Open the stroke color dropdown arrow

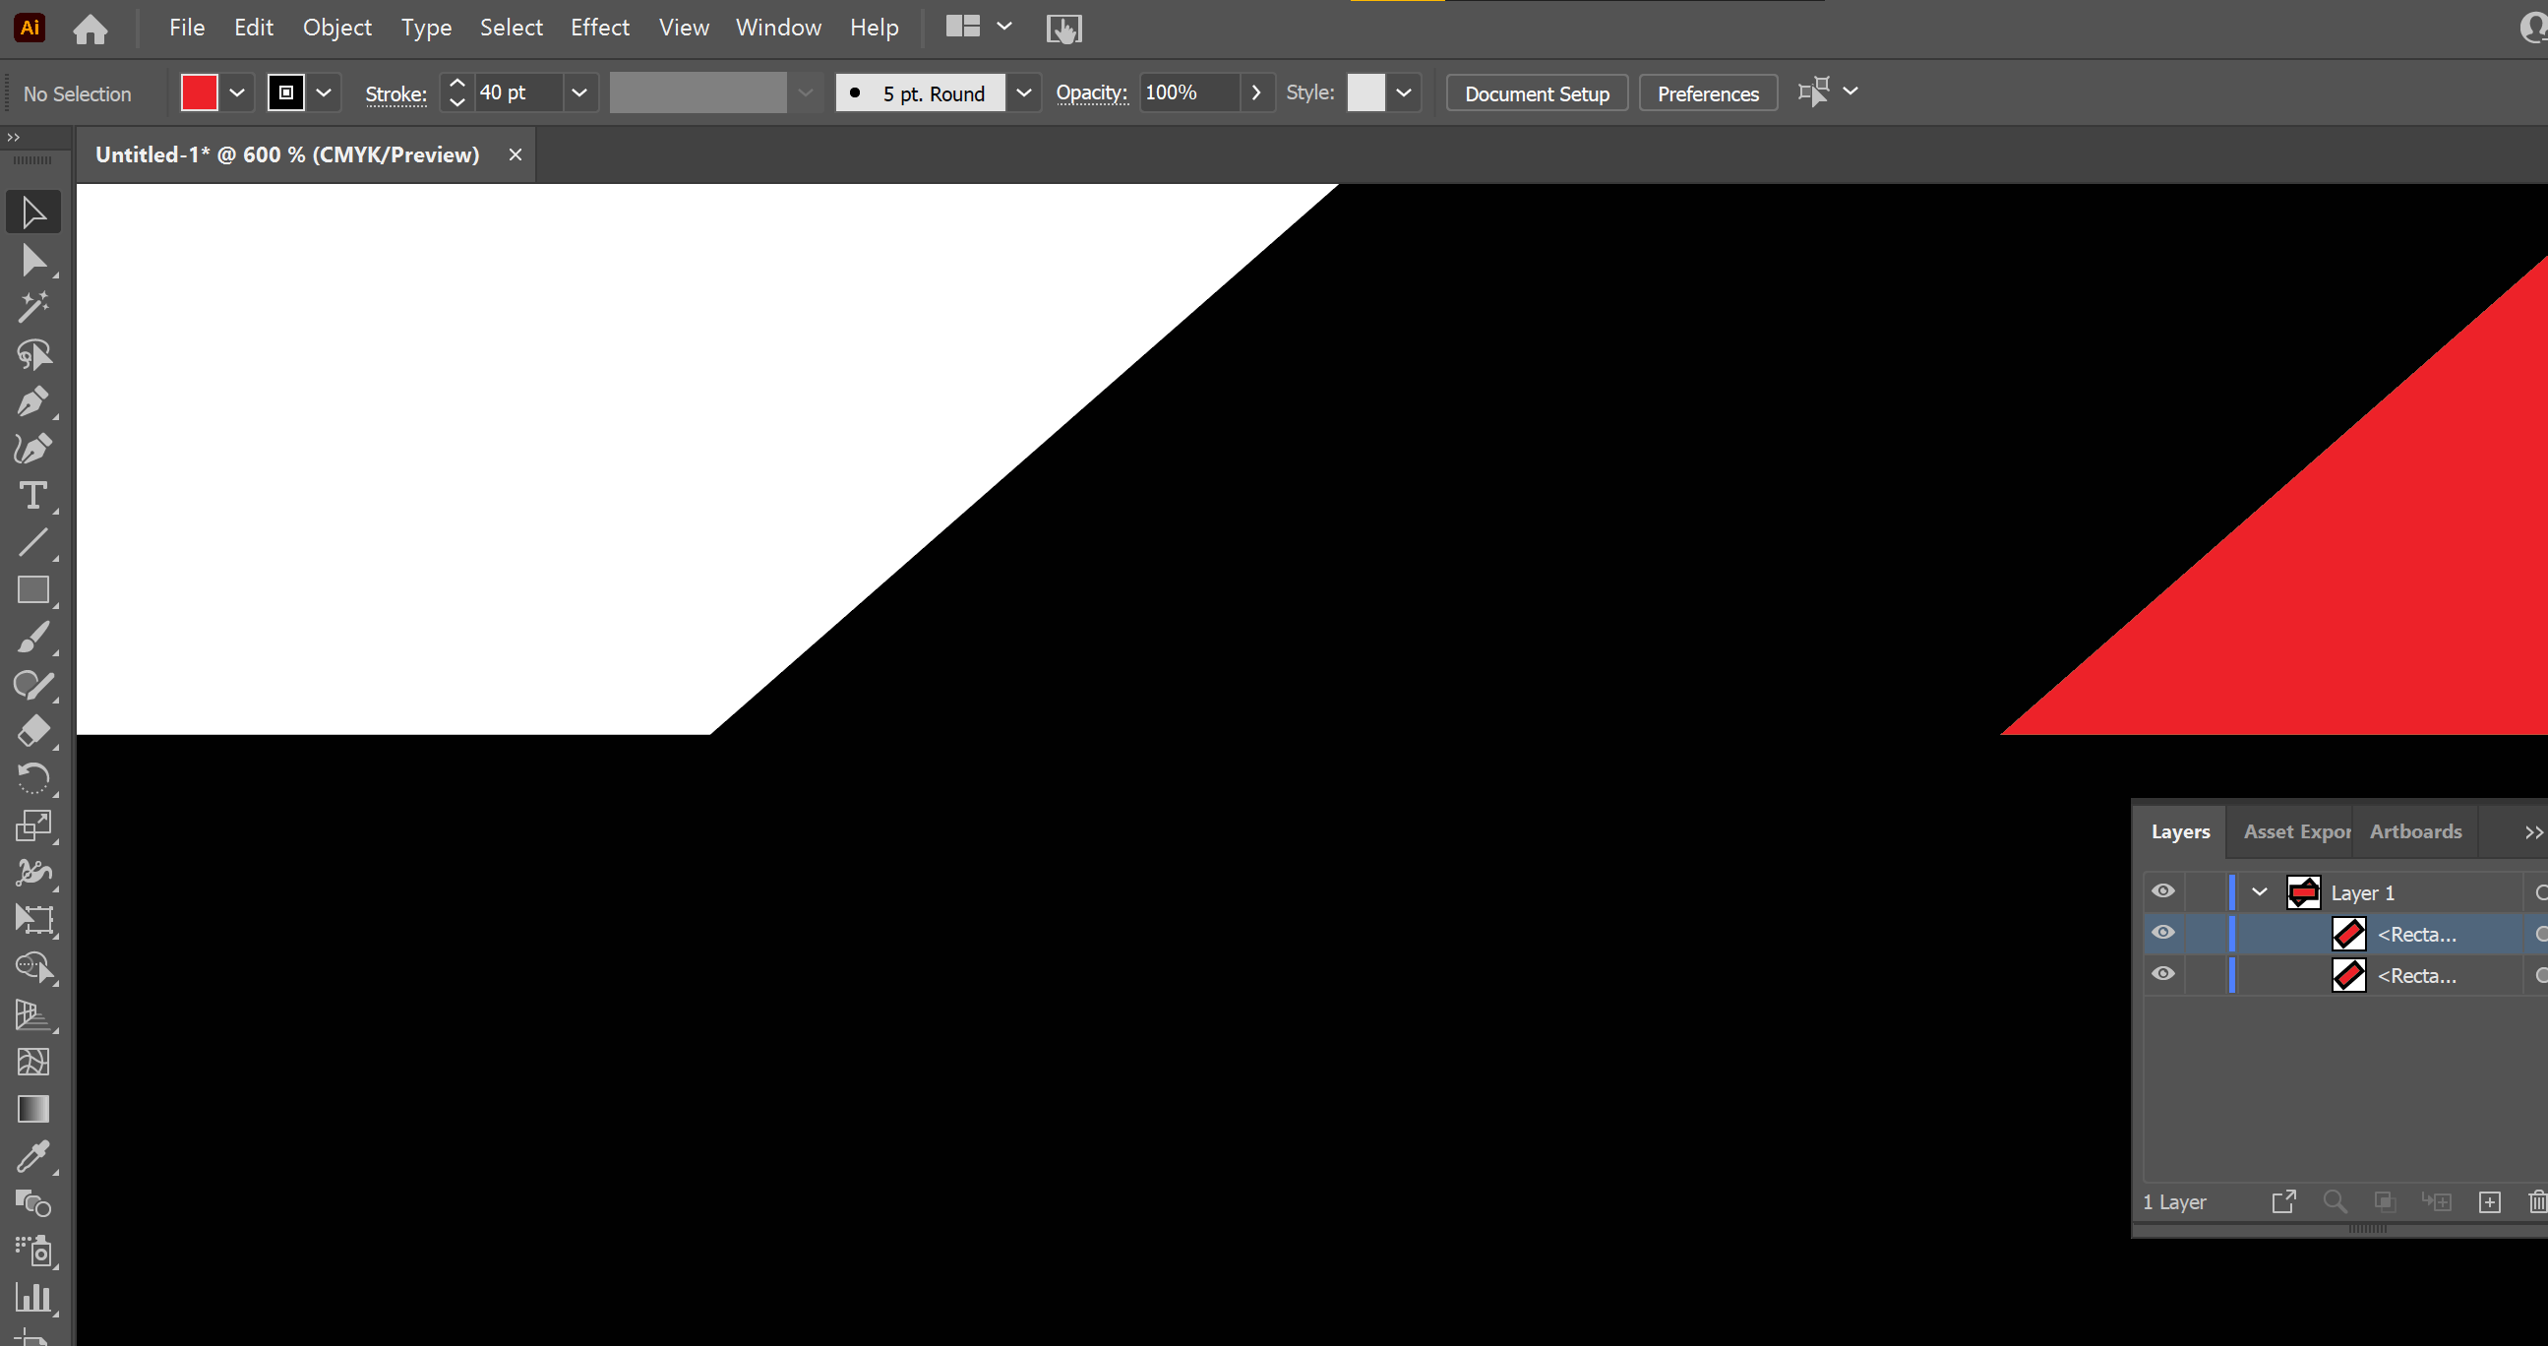pyautogui.click(x=324, y=92)
